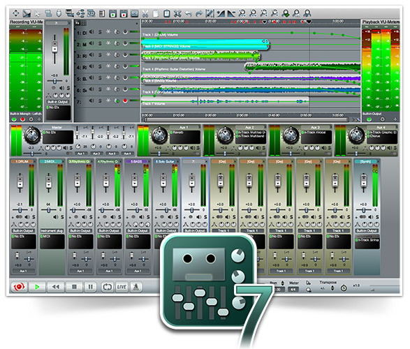Mute track 6 in the track list

point(91,89)
